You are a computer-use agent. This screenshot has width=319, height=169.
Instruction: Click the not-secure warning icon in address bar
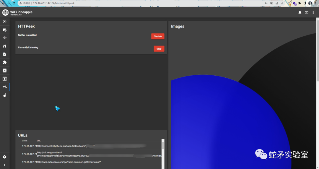(21, 3)
